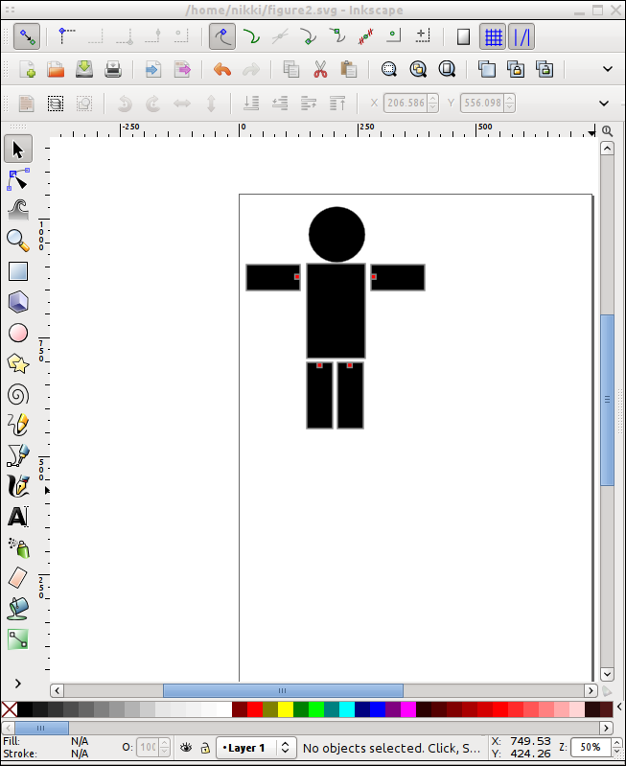
Task: Expand the commands bar overflow chevron
Action: (608, 69)
